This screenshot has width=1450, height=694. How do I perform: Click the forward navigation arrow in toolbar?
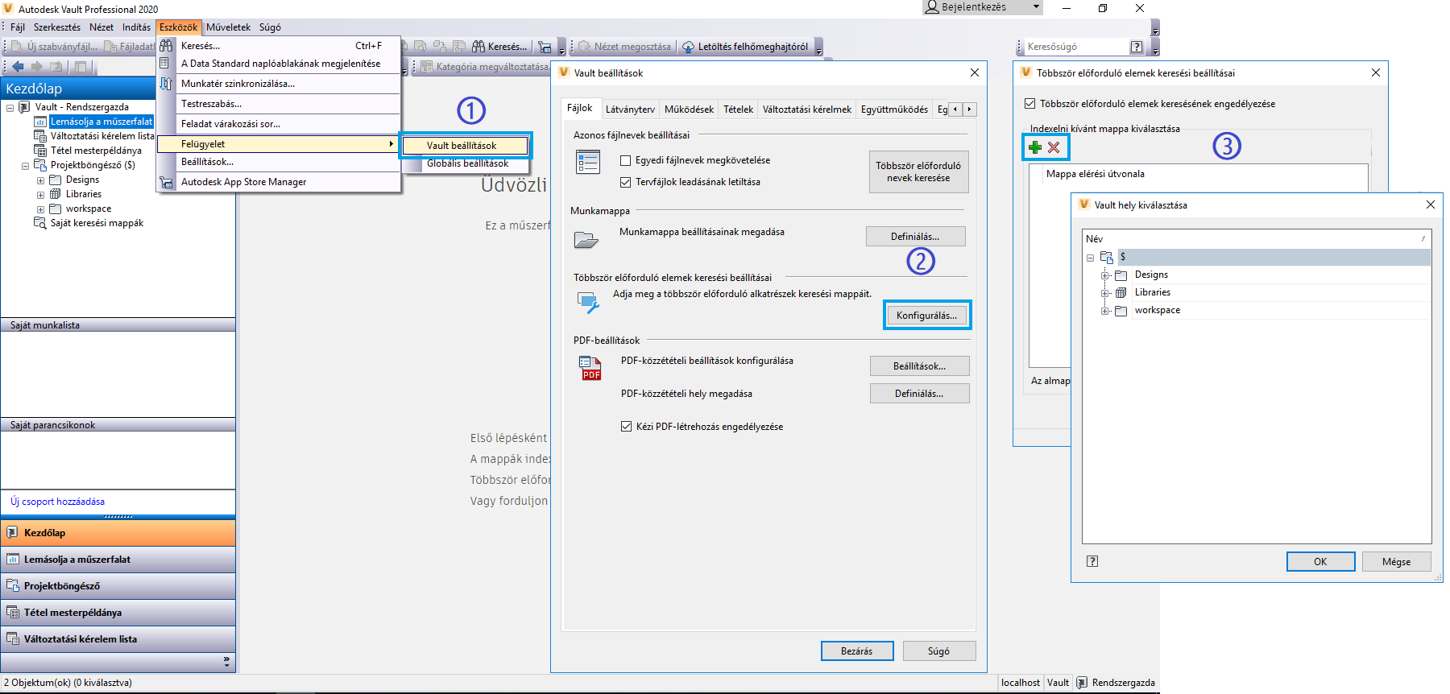pos(36,67)
